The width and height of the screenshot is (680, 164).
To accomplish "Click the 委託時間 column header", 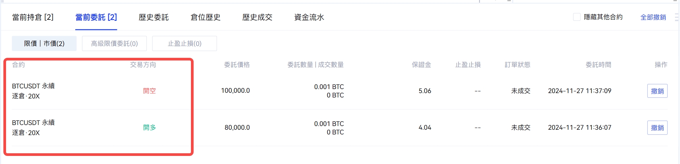I will [x=598, y=65].
